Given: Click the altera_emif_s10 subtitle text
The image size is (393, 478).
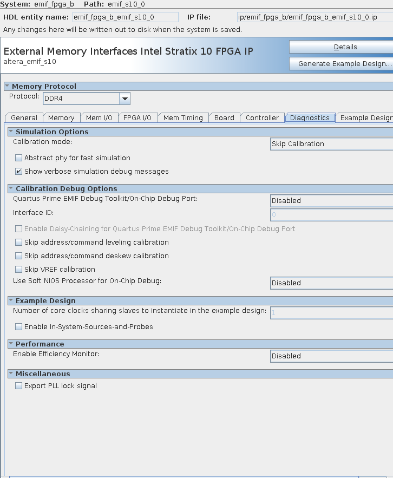Looking at the screenshot, I should [x=30, y=62].
